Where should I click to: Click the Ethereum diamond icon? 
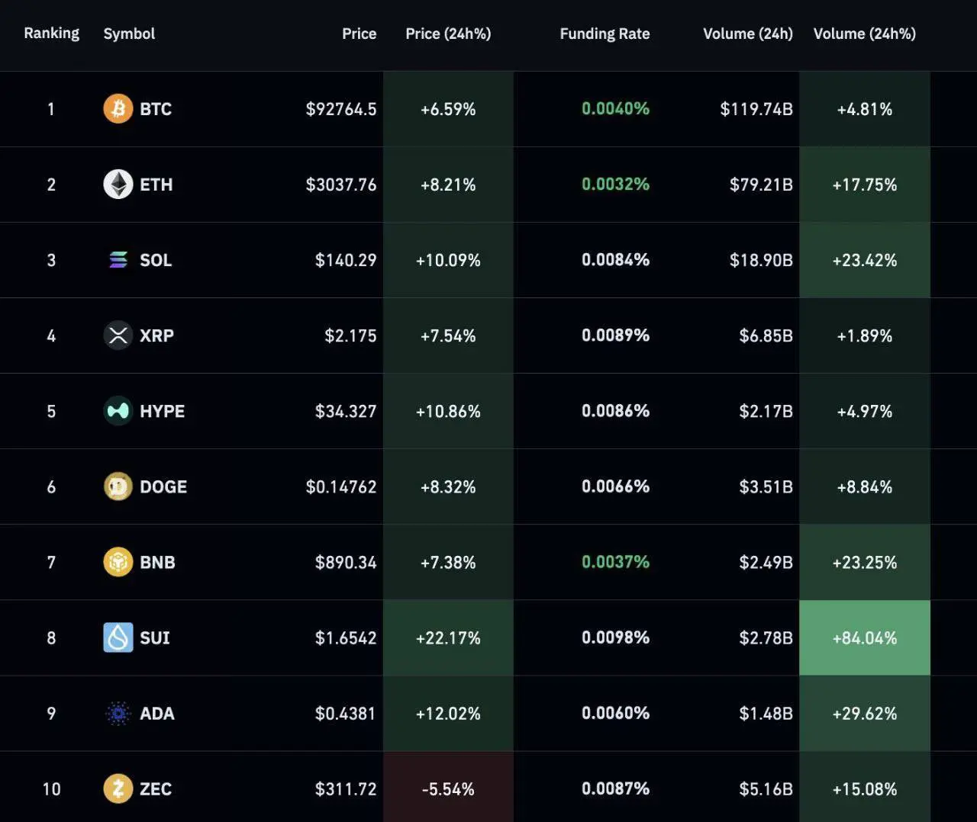tap(118, 185)
